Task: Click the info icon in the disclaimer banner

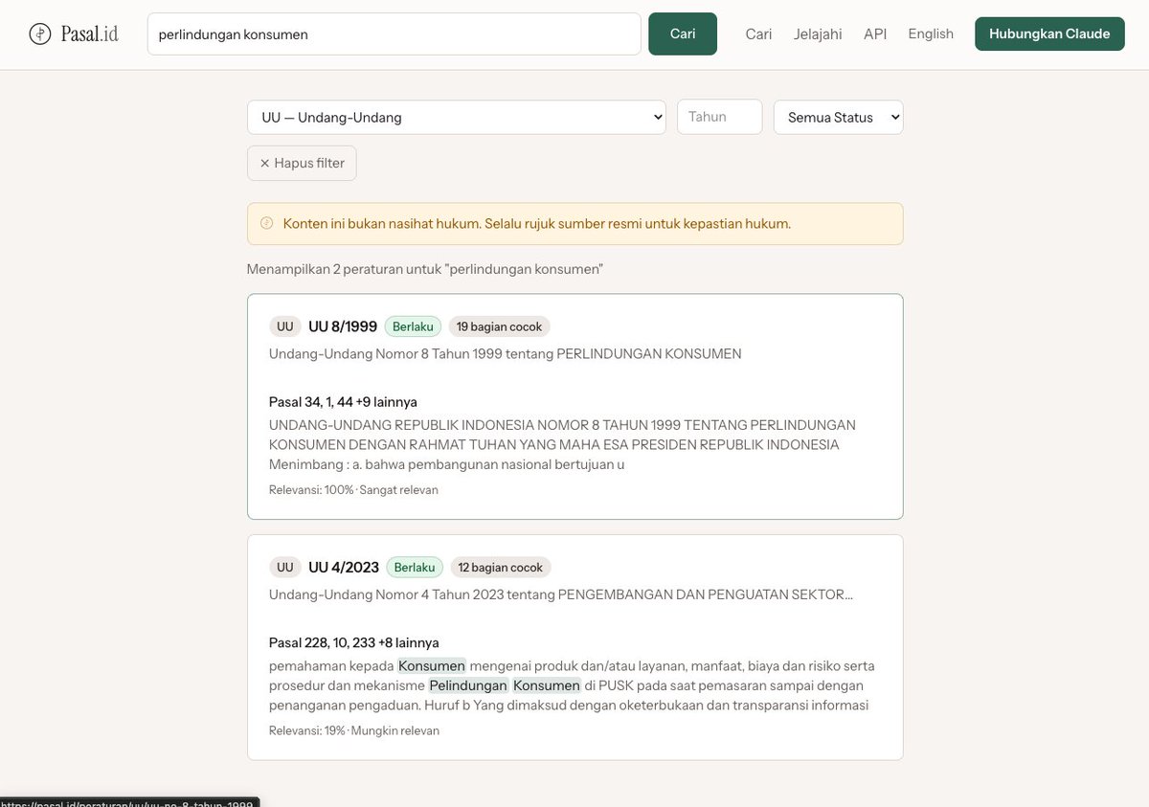Action: 266,223
